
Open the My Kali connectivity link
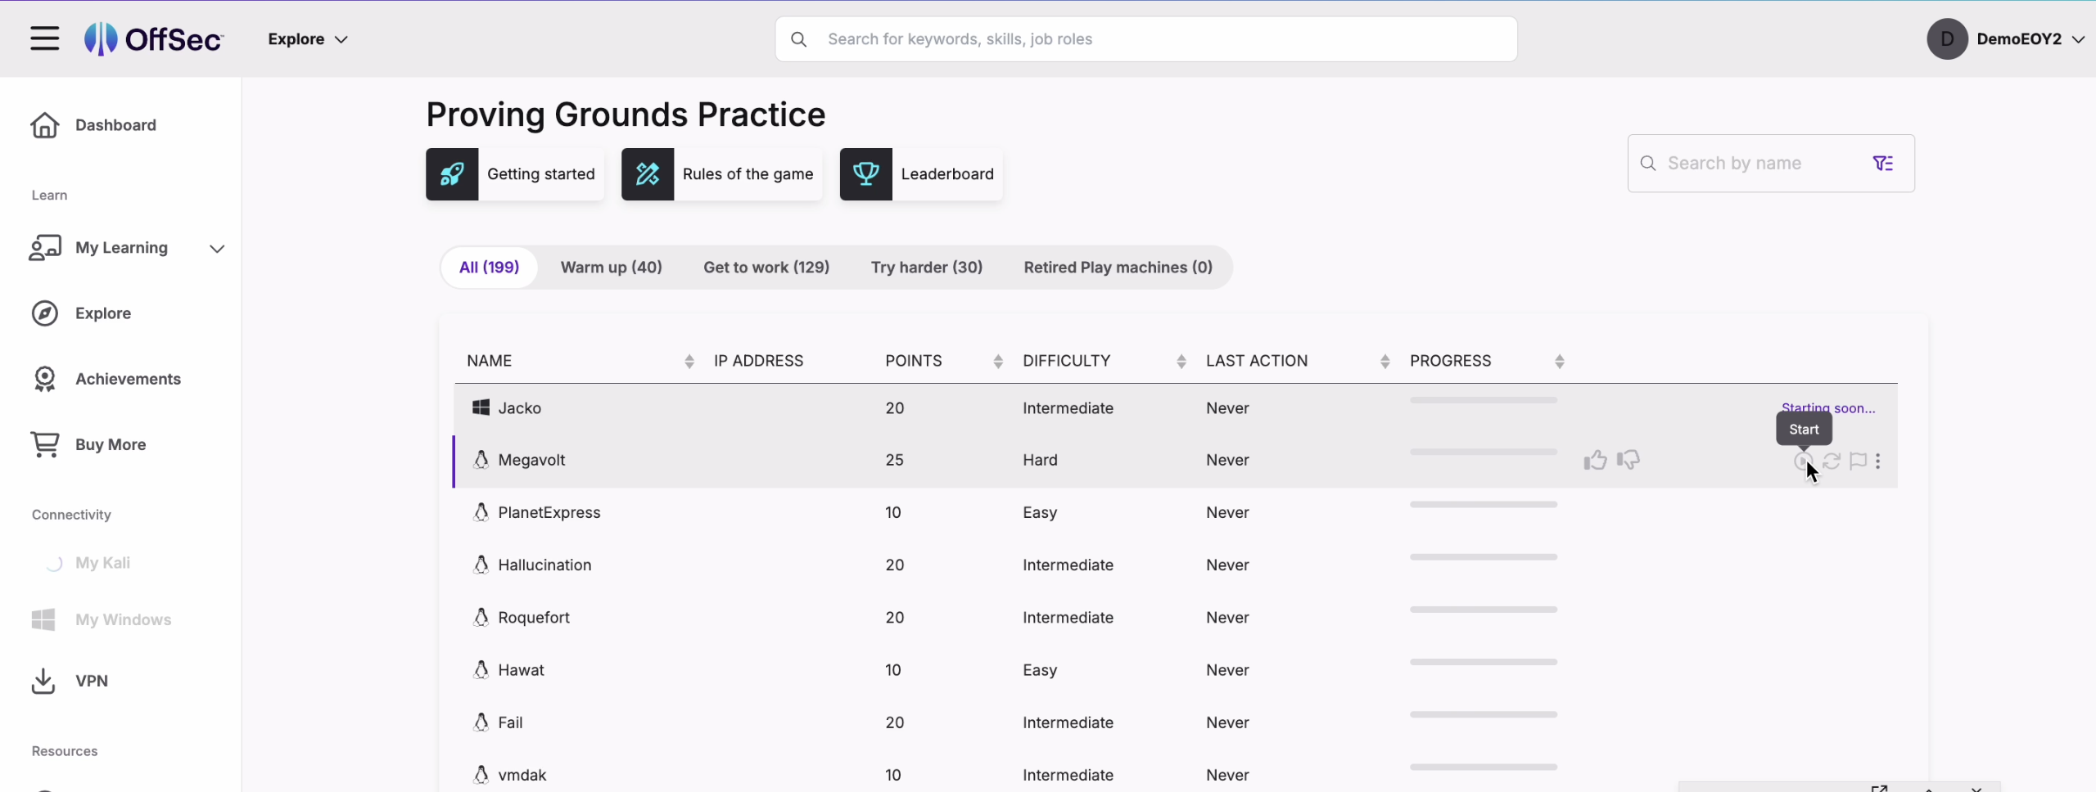102,563
